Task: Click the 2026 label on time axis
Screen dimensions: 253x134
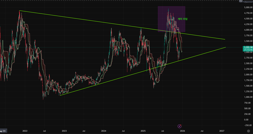Action: pos(182,131)
